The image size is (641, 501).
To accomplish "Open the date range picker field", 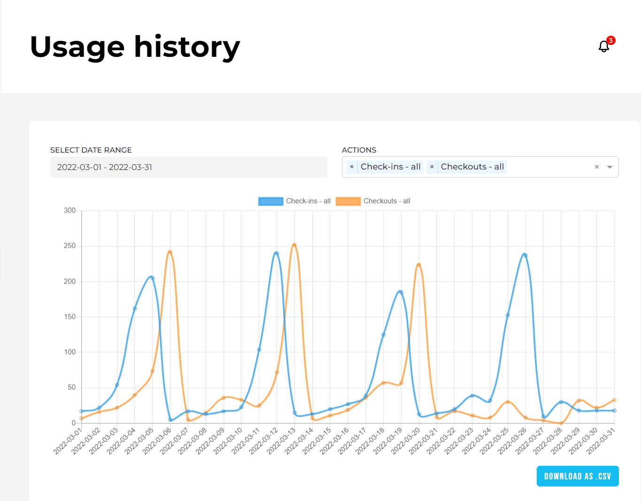I will 189,167.
